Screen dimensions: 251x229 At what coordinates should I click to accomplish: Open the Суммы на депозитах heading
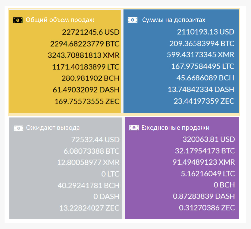[x=174, y=20]
